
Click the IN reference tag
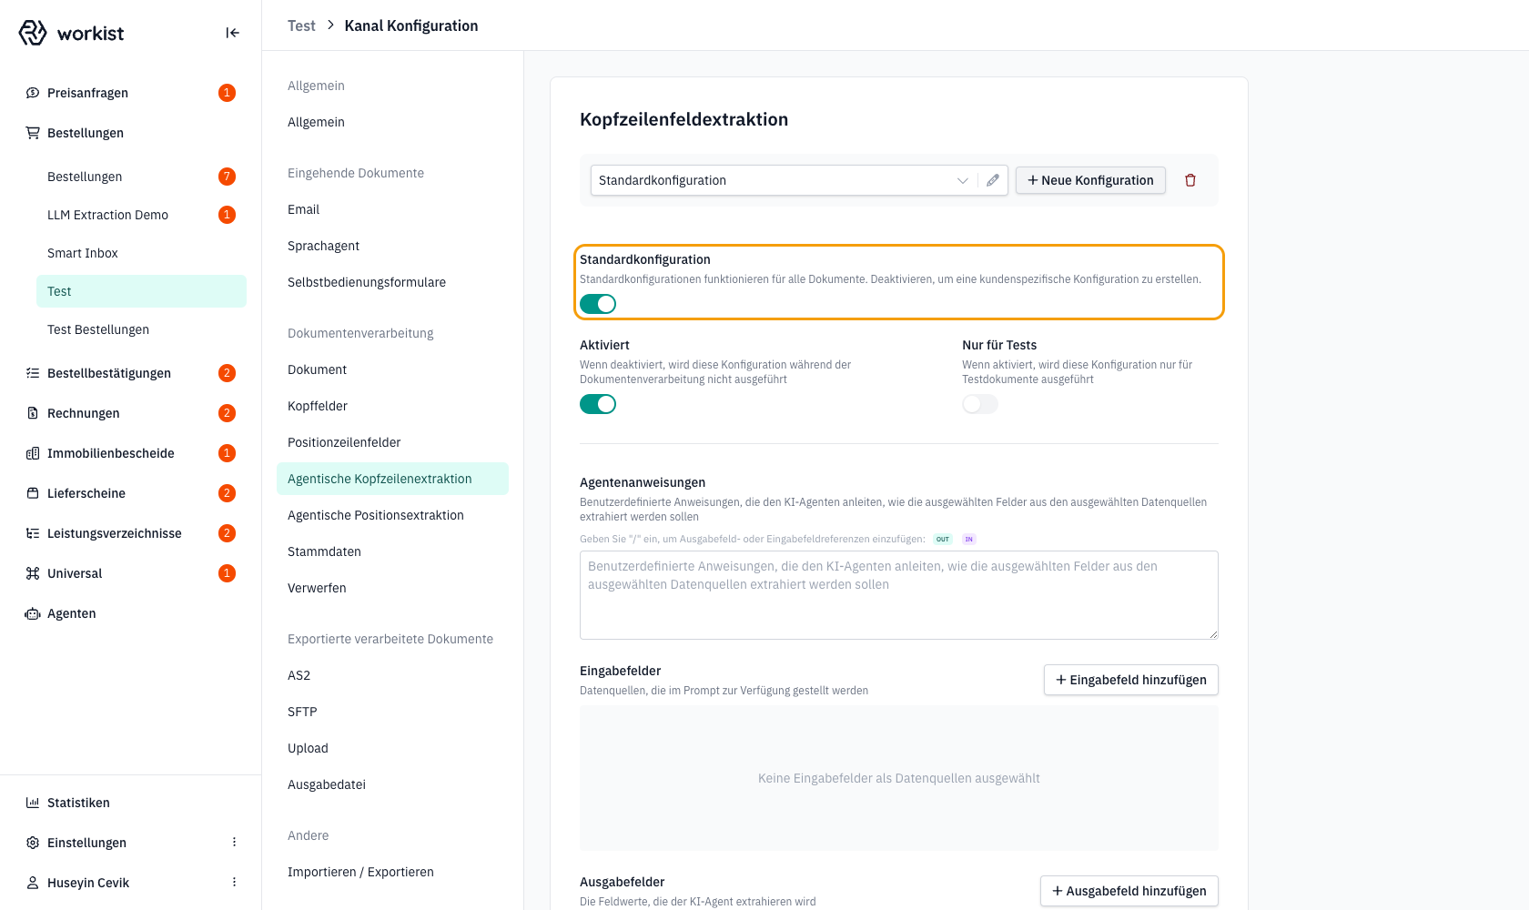[x=969, y=540]
